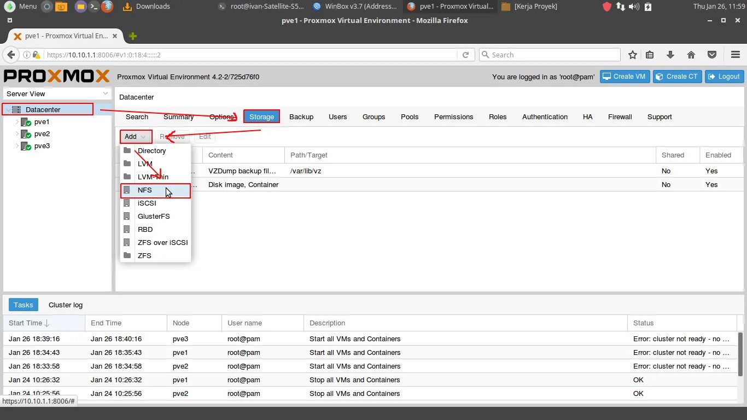The width and height of the screenshot is (747, 420).
Task: Switch to WinBox v3.7 taskbar window
Action: point(355,7)
